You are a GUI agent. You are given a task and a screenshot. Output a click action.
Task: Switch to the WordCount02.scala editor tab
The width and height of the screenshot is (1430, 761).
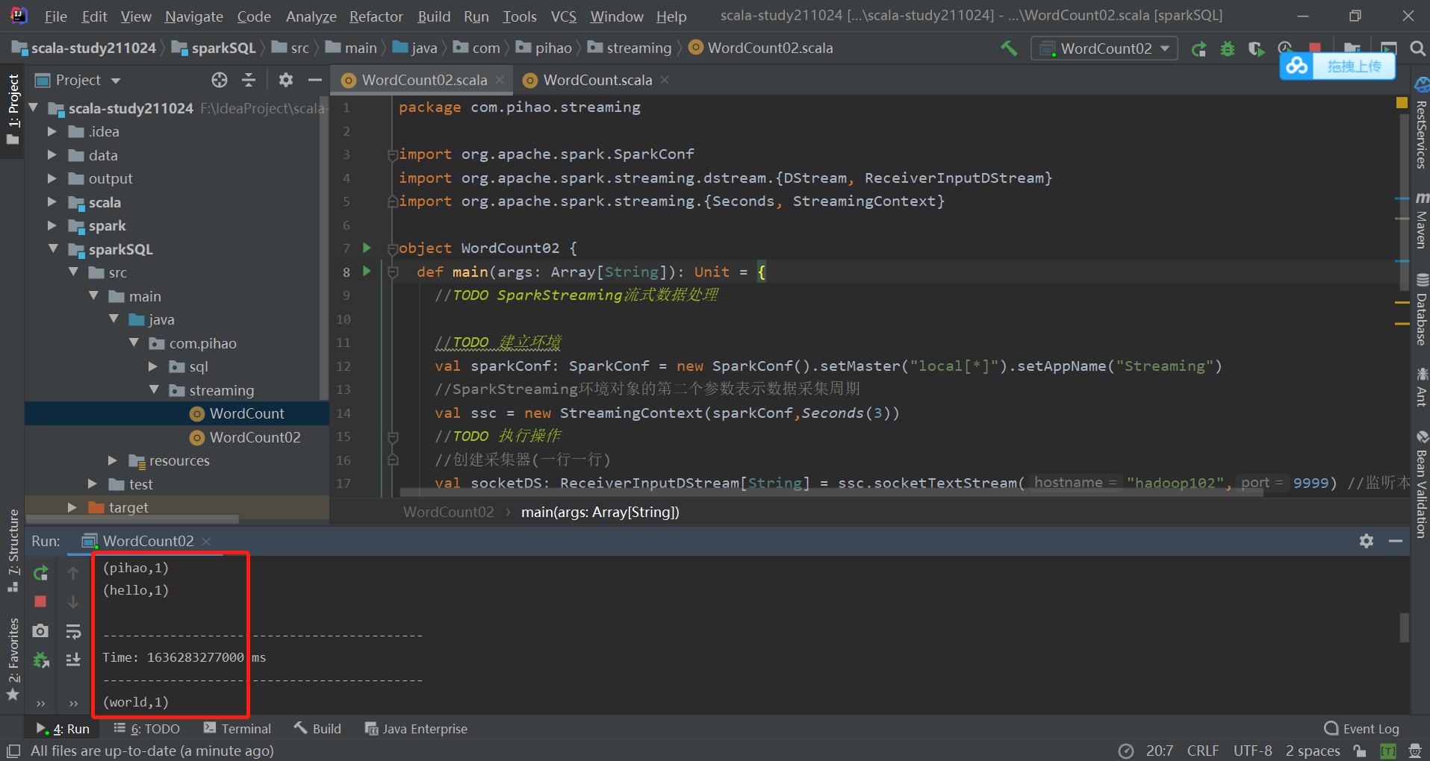click(x=423, y=80)
